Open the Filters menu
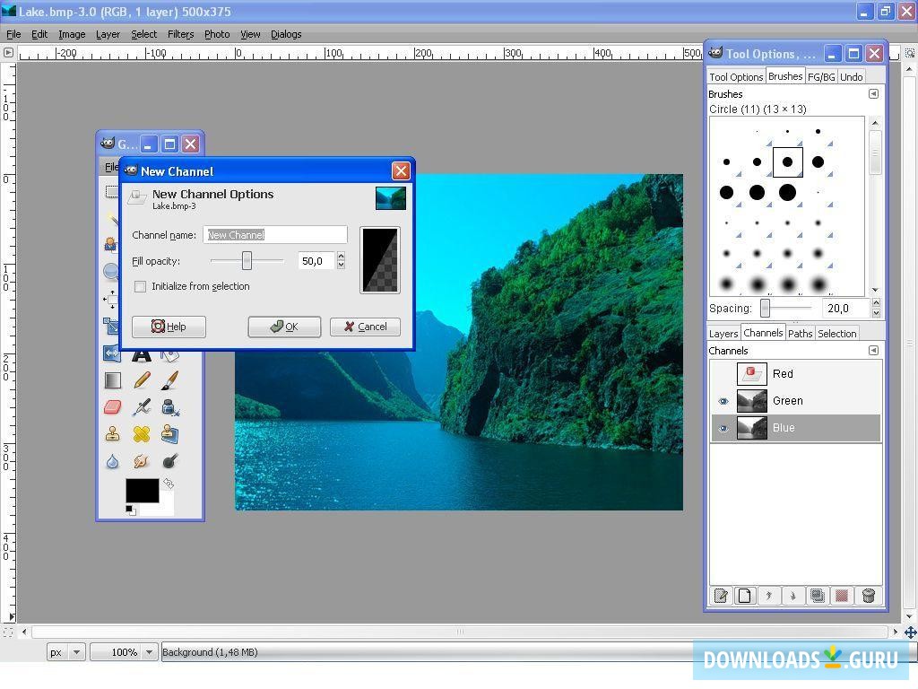This screenshot has height=689, width=918. point(180,34)
